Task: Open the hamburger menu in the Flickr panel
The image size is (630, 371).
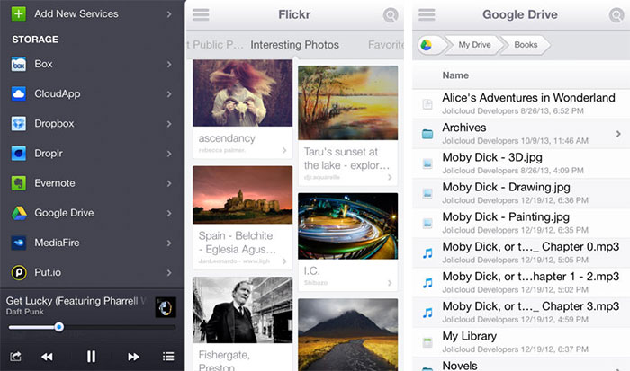Action: click(x=201, y=15)
